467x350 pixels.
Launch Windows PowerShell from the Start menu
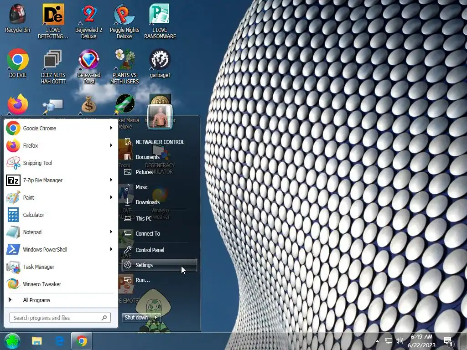(60, 249)
